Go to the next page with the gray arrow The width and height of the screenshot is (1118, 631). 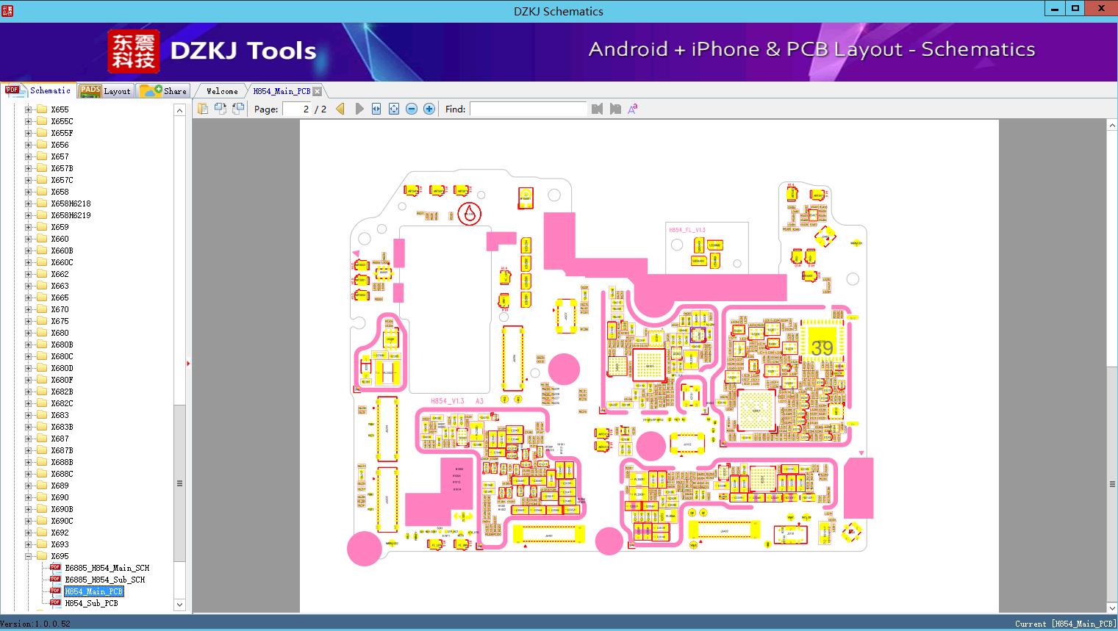[x=359, y=109]
